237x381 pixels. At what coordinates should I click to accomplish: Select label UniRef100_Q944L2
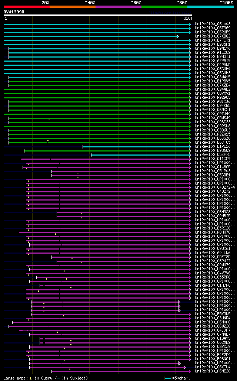point(213,89)
